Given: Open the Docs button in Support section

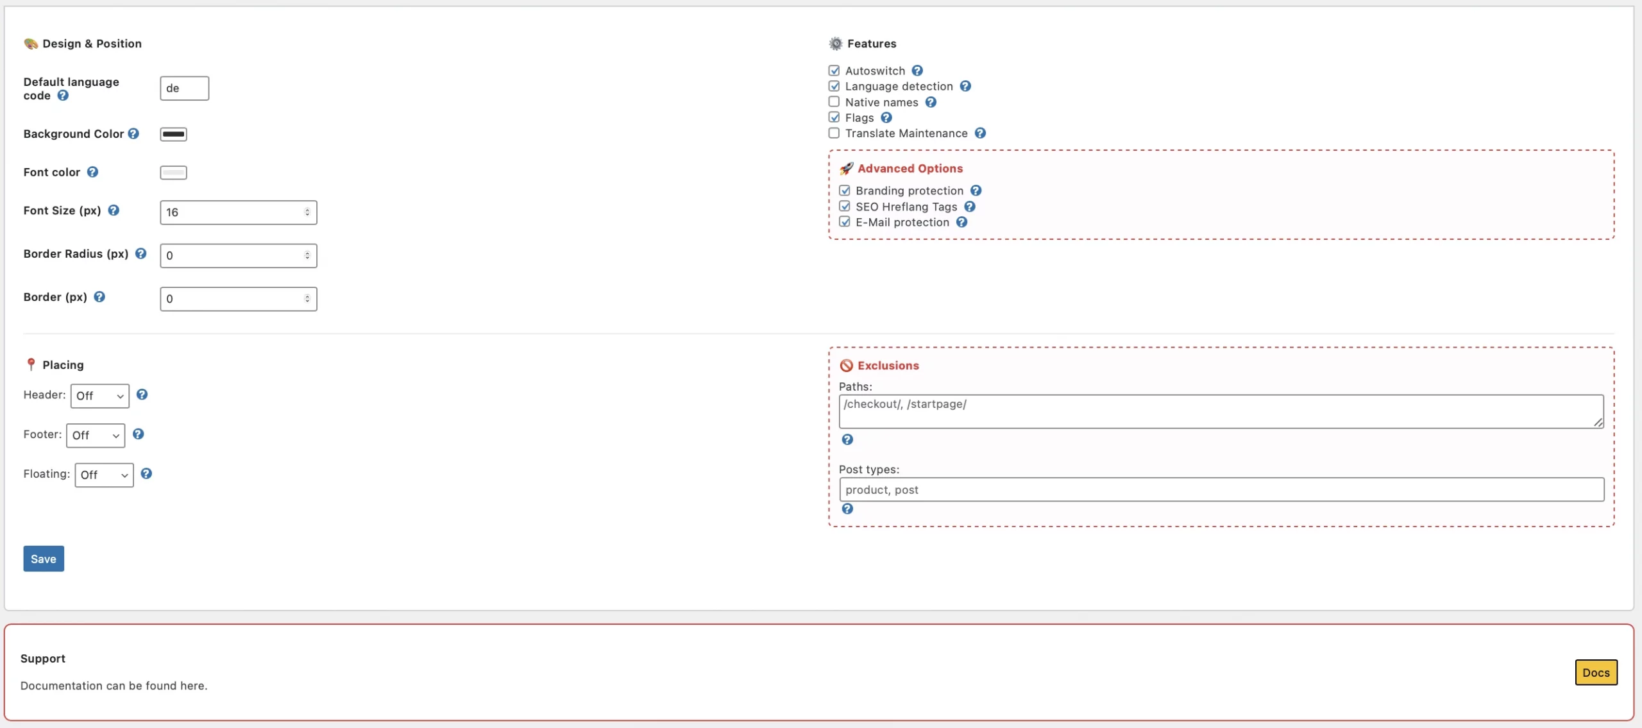Looking at the screenshot, I should click(x=1596, y=672).
